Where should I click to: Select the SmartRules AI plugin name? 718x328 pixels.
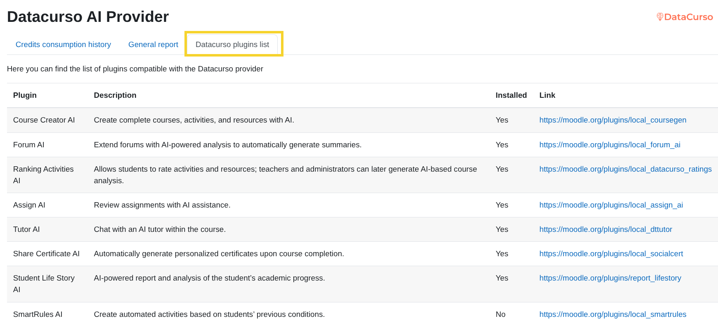click(x=38, y=314)
